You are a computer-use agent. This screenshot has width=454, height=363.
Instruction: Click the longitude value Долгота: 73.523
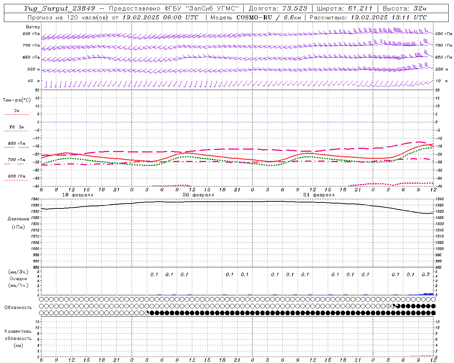(278, 9)
